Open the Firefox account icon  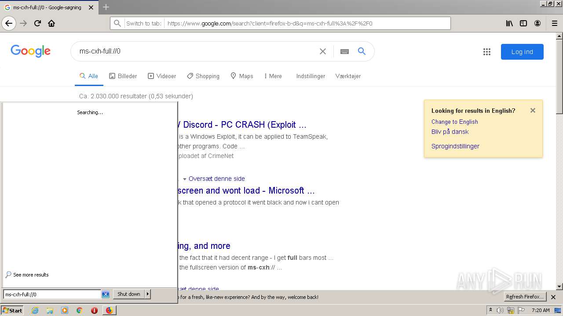[x=537, y=23]
